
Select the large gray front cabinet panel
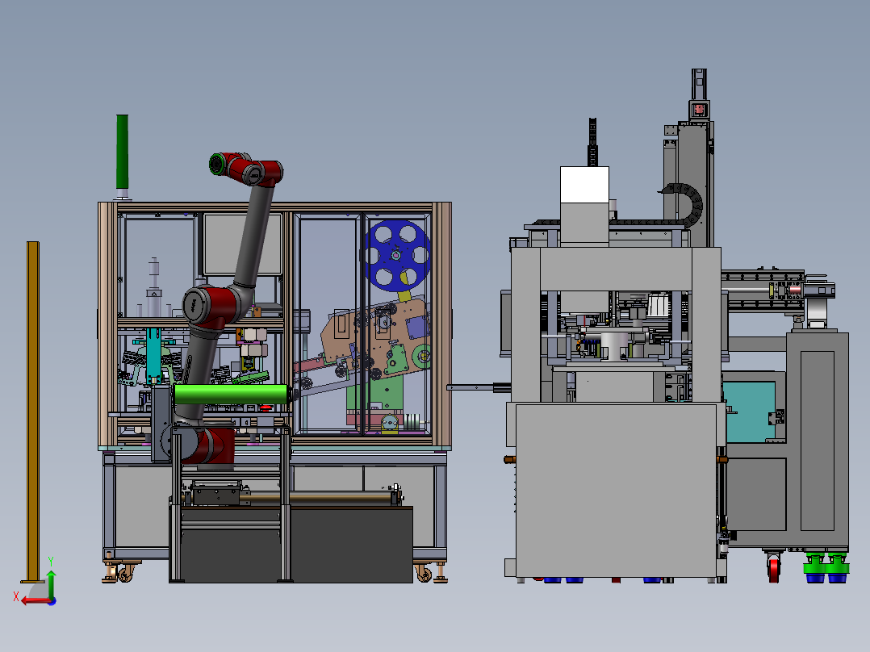[x=616, y=490]
